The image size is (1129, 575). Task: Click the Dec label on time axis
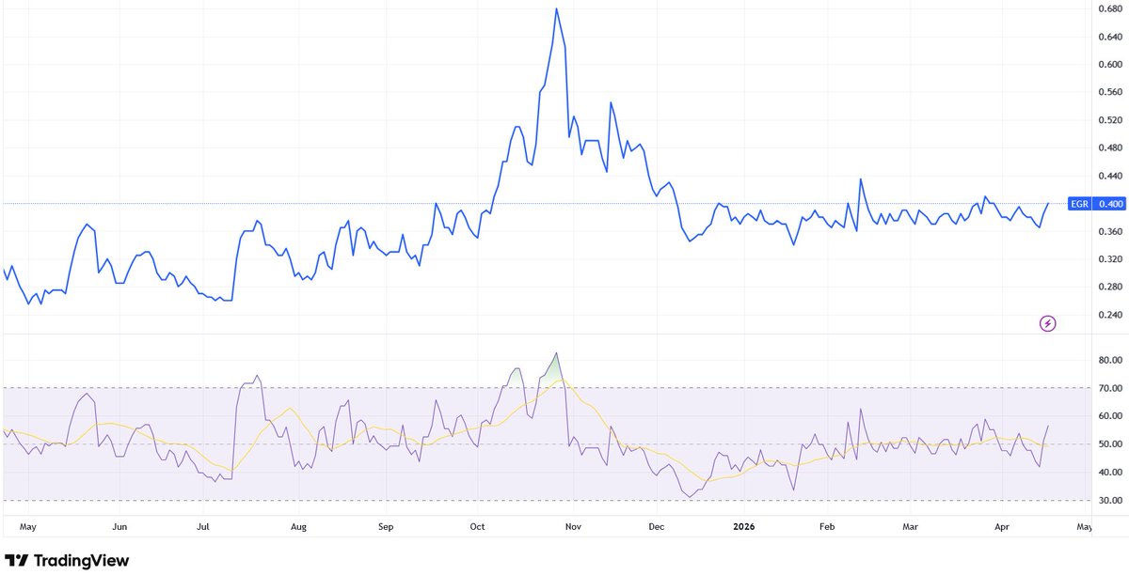657,528
